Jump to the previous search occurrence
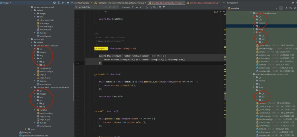Viewport: 297px width, 137px height. [133, 7]
